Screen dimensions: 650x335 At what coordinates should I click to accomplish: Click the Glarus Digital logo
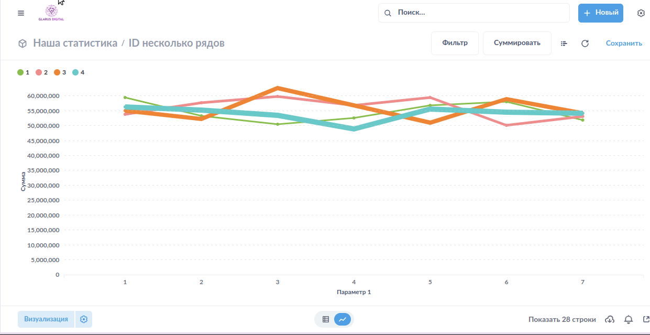tap(51, 13)
